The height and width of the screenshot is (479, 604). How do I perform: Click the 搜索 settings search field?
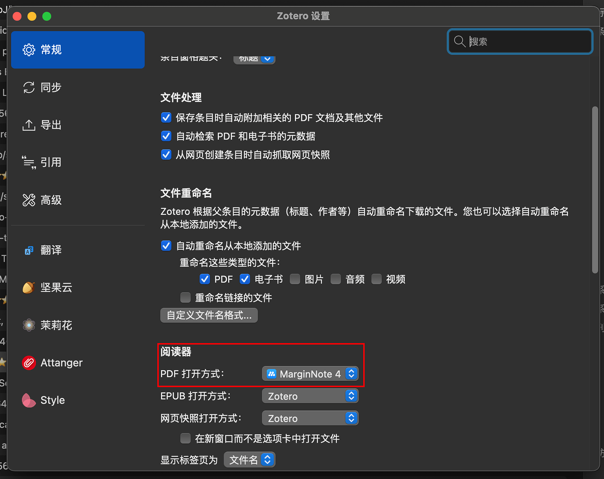point(520,41)
